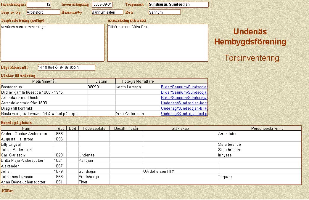Click inside the Anmärkning historik text area
309x200 pixels.
[x=158, y=43]
